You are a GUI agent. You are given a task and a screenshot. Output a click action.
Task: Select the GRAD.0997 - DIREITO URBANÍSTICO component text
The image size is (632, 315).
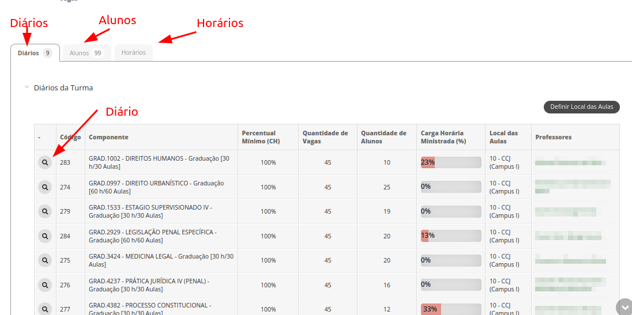(x=156, y=187)
